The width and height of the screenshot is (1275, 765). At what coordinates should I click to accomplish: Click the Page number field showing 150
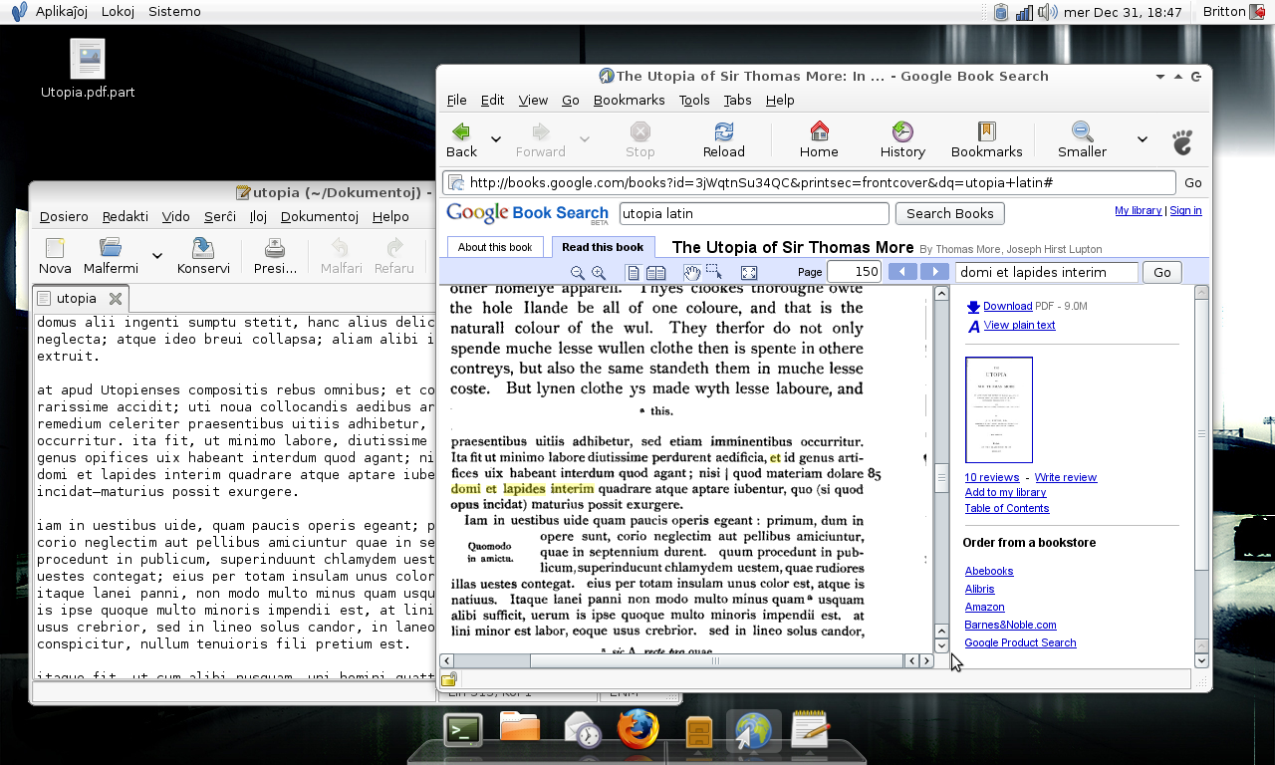click(x=855, y=272)
